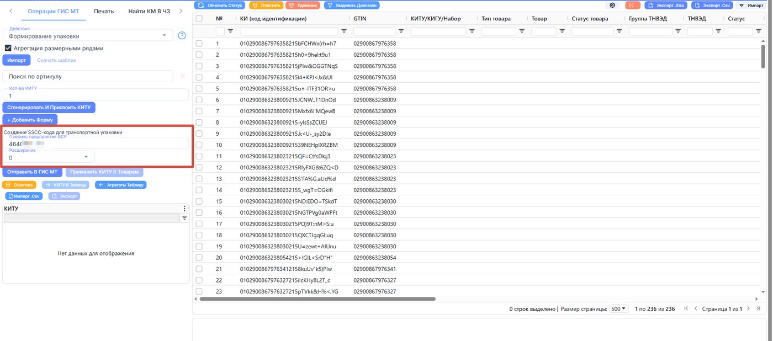Uncheck Агрегация размерными рядами checkbox
Screen dimensions: 773x341
[x=8, y=48]
